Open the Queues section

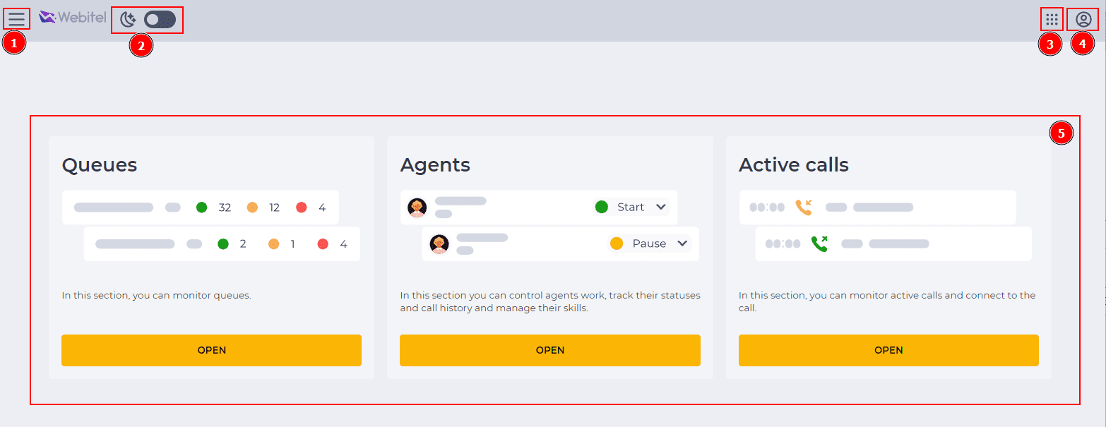(x=211, y=350)
